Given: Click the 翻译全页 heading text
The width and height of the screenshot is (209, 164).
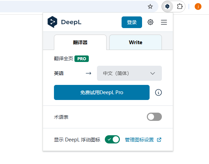Looking at the screenshot, I should (64, 59).
